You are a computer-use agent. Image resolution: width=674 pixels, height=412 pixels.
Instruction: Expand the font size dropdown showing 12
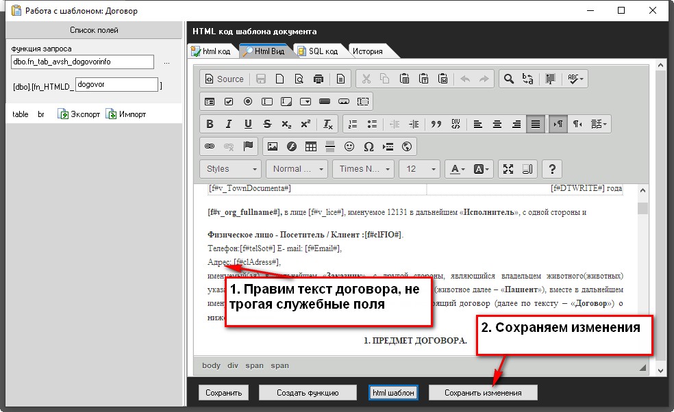click(421, 169)
